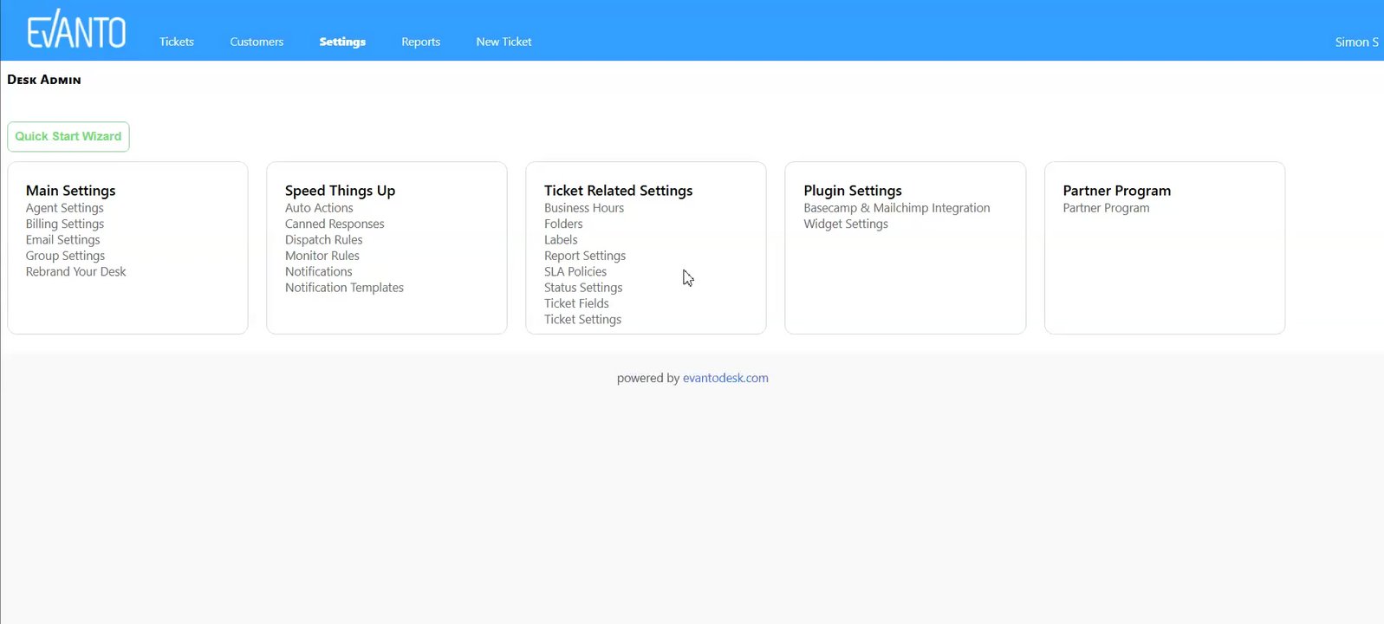The width and height of the screenshot is (1384, 624).
Task: Edit Ticket Fields
Action: pyautogui.click(x=576, y=303)
